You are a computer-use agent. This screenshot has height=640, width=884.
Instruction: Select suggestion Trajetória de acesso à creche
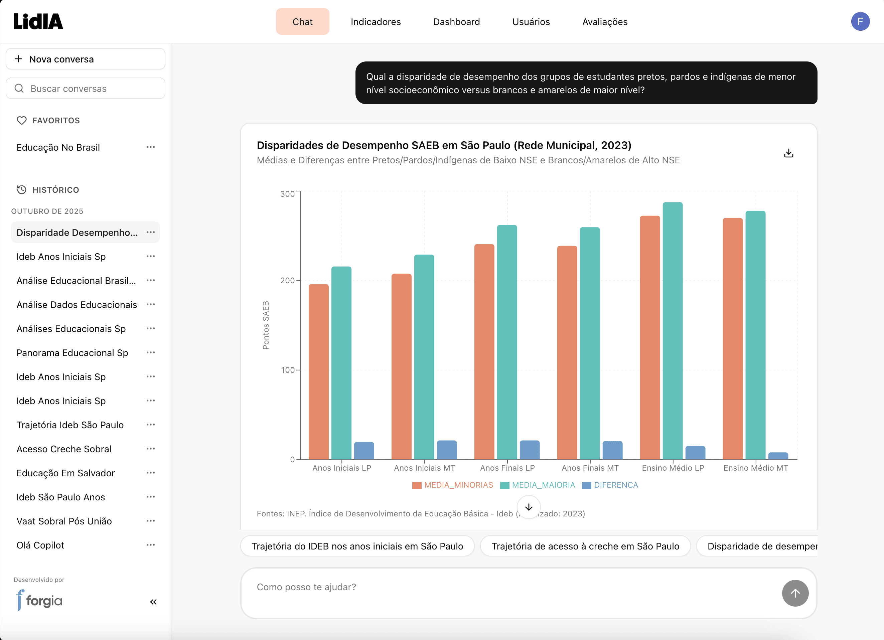click(x=585, y=546)
